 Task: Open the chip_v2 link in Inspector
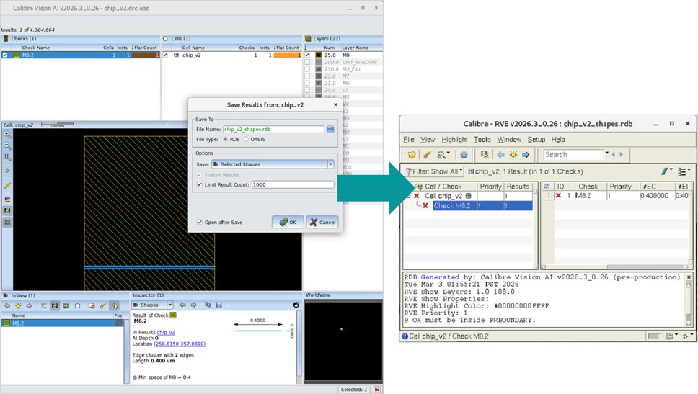click(166, 332)
